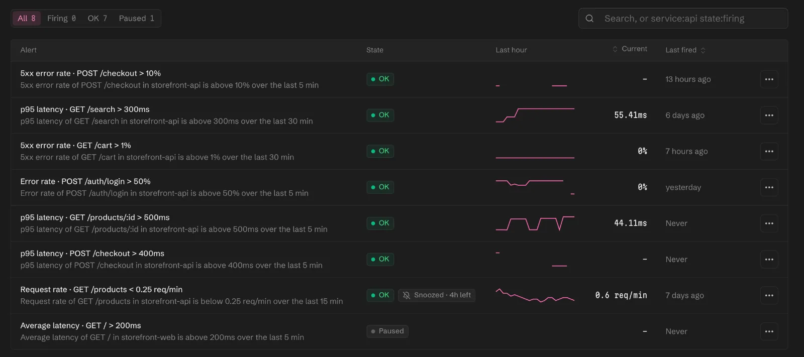Click the Last hour column header
Viewport: 804px width, 357px height.
coord(511,50)
